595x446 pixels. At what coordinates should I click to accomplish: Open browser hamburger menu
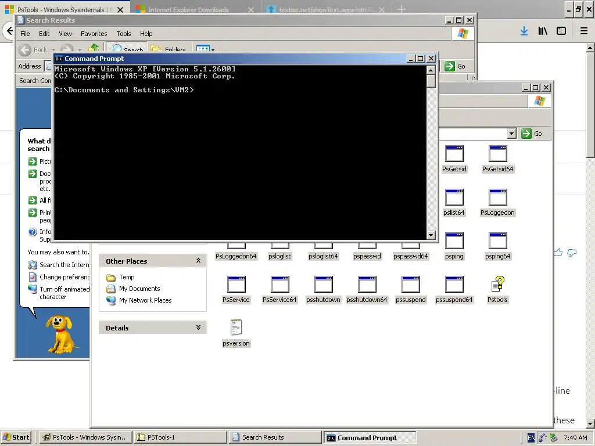tap(583, 31)
